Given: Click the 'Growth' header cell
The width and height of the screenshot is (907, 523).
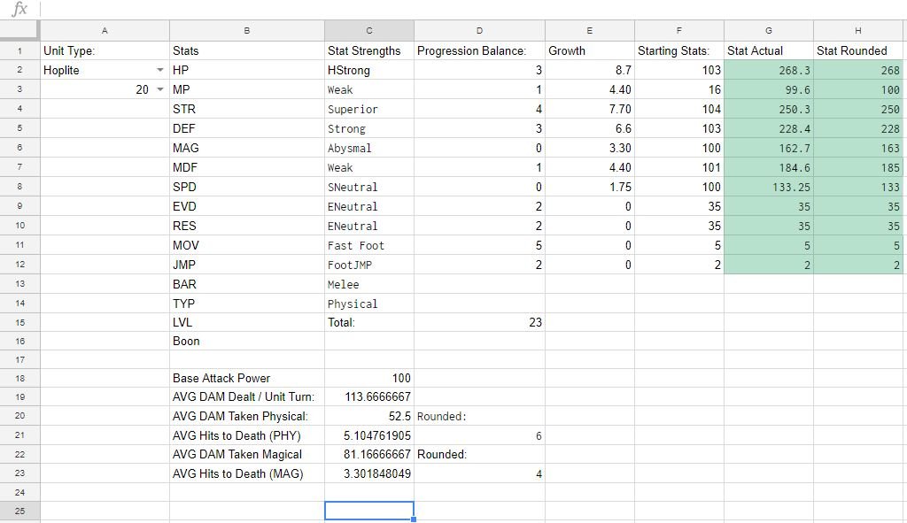Looking at the screenshot, I should pyautogui.click(x=589, y=50).
